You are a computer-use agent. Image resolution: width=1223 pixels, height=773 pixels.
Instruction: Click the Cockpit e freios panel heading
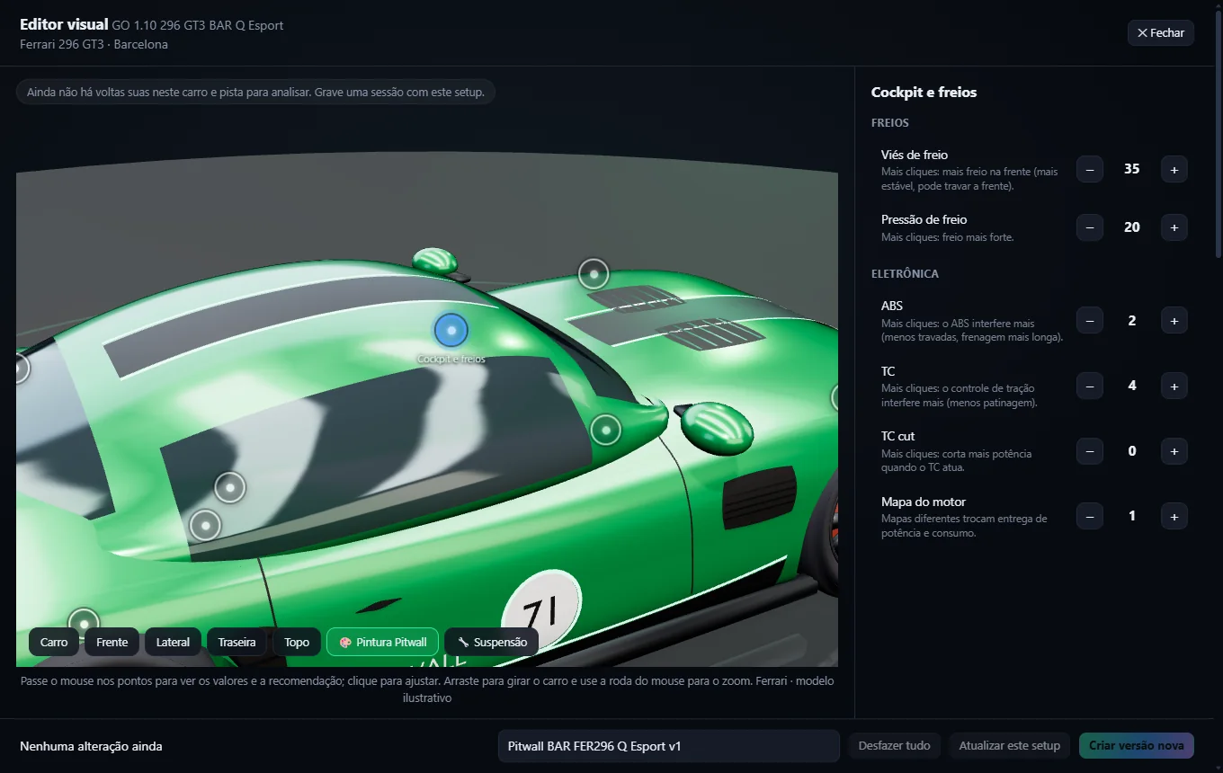(x=924, y=92)
